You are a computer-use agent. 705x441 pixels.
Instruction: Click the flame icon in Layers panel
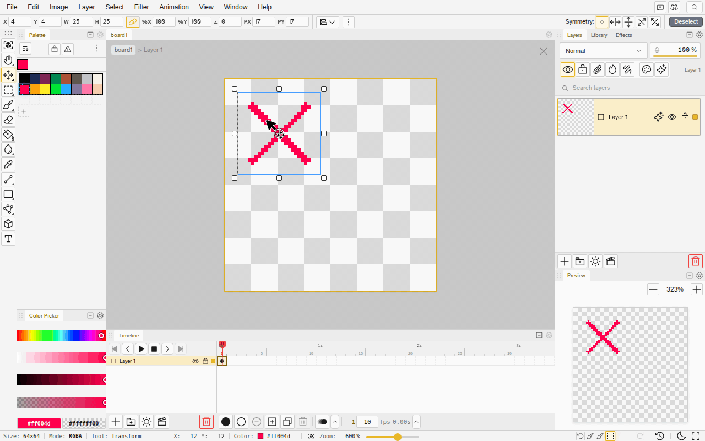pos(612,69)
